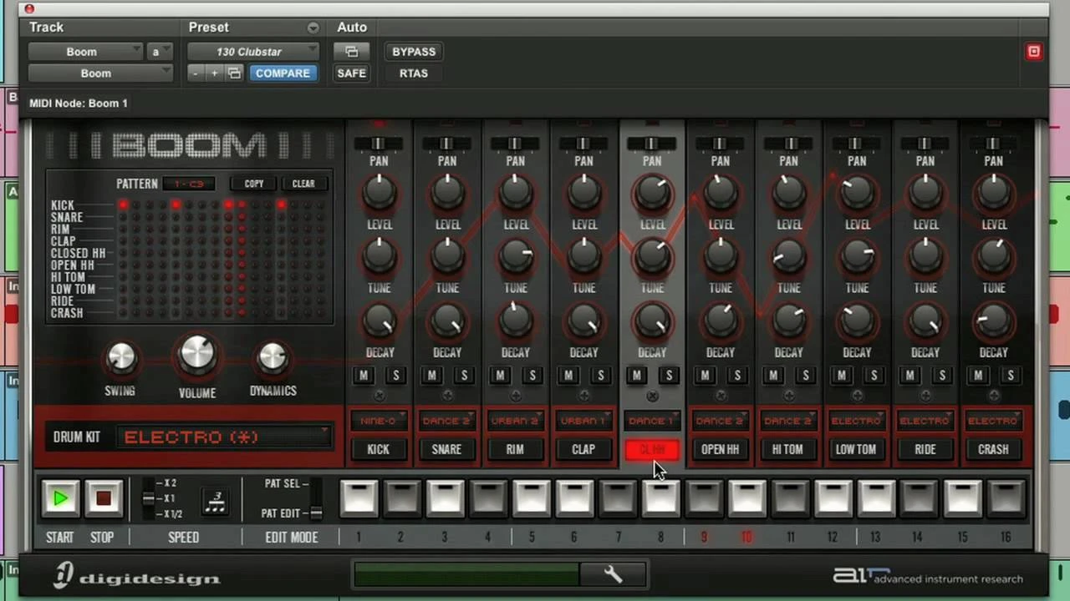1070x601 pixels.
Task: Open the Preset menu circular arrow
Action: (x=313, y=28)
